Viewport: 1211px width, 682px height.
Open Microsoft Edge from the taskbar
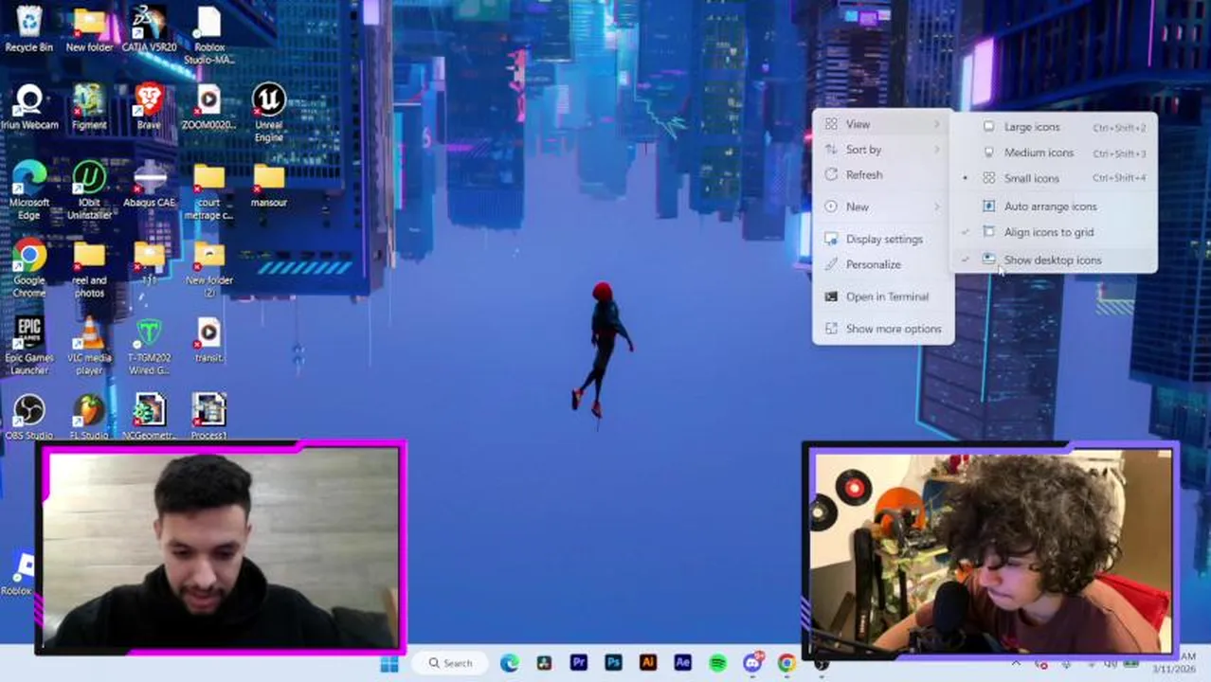509,663
